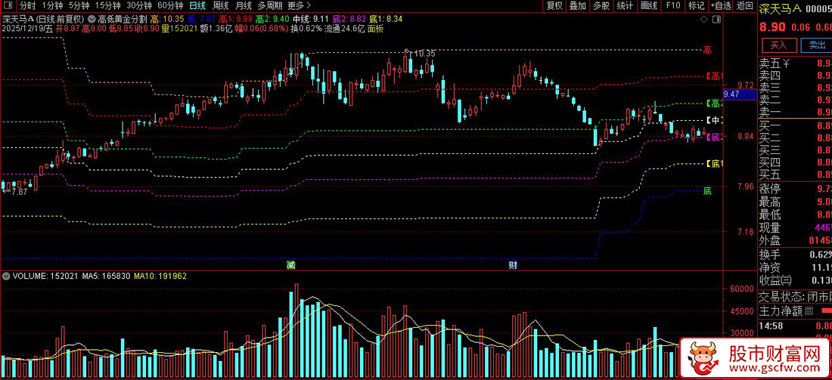
Task: Select the 周线 weekly chart tab
Action: click(x=220, y=6)
